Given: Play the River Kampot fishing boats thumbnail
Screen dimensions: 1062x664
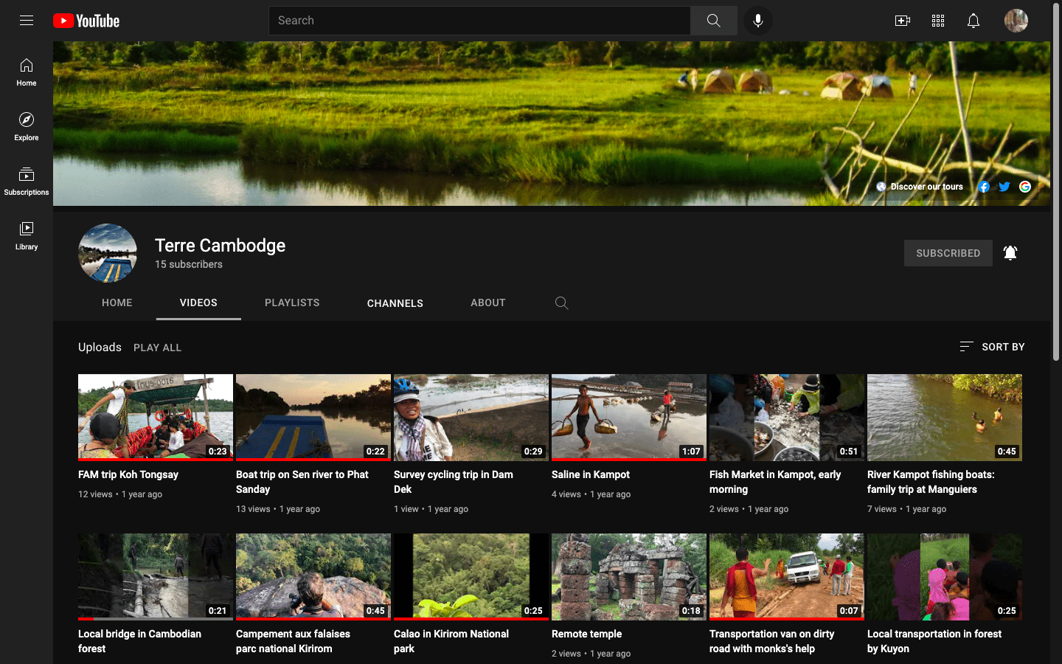Looking at the screenshot, I should (945, 418).
